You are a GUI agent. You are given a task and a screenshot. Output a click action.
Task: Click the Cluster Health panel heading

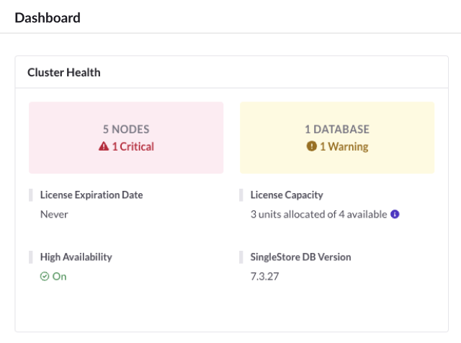coord(64,72)
